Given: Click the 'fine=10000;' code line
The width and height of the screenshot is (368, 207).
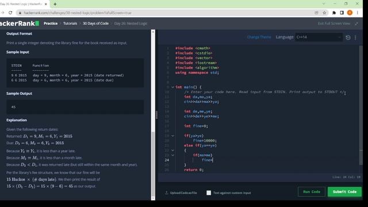Looking at the screenshot, I should tap(205, 140).
